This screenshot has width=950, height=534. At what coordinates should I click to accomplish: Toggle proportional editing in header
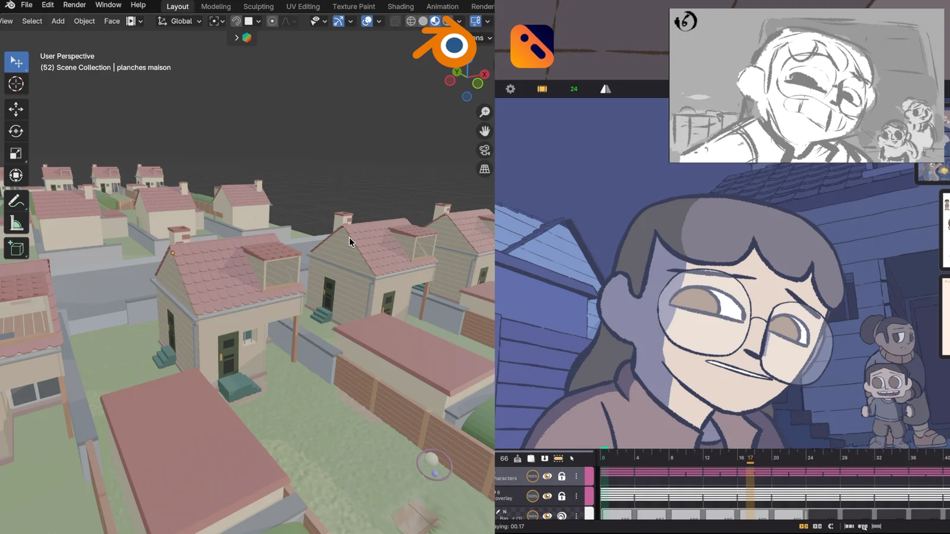coord(272,21)
